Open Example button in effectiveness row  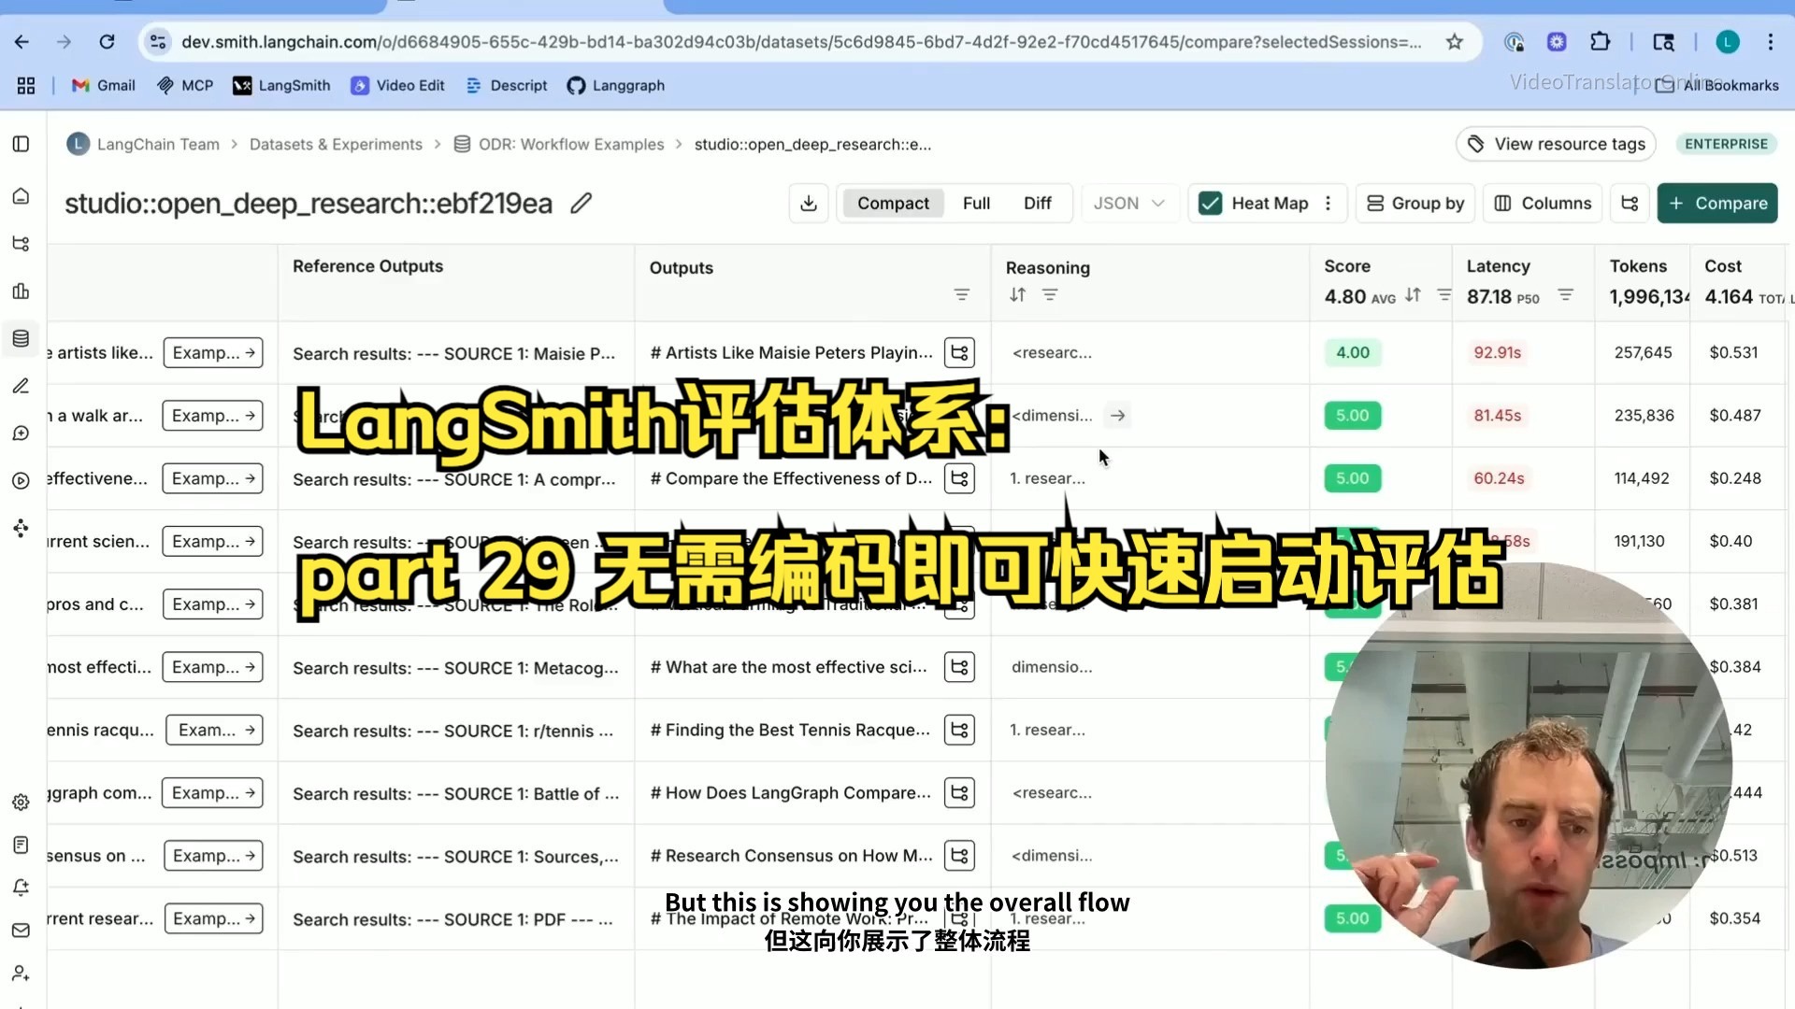pos(213,478)
